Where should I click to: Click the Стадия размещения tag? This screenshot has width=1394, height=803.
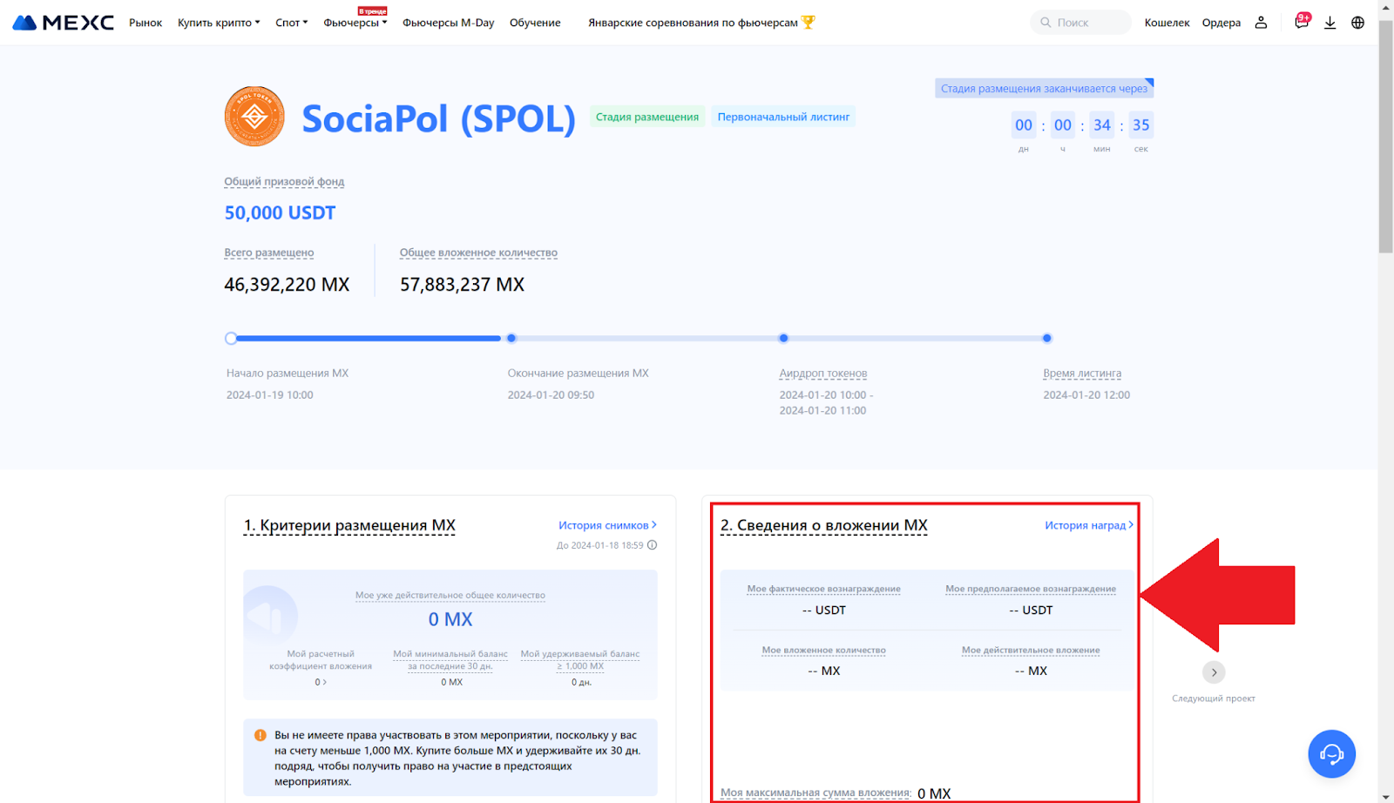pyautogui.click(x=647, y=117)
